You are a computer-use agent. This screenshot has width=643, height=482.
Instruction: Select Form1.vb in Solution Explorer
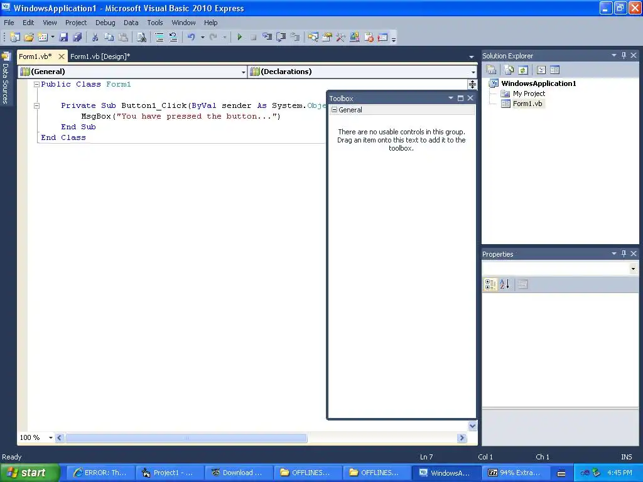pos(527,104)
